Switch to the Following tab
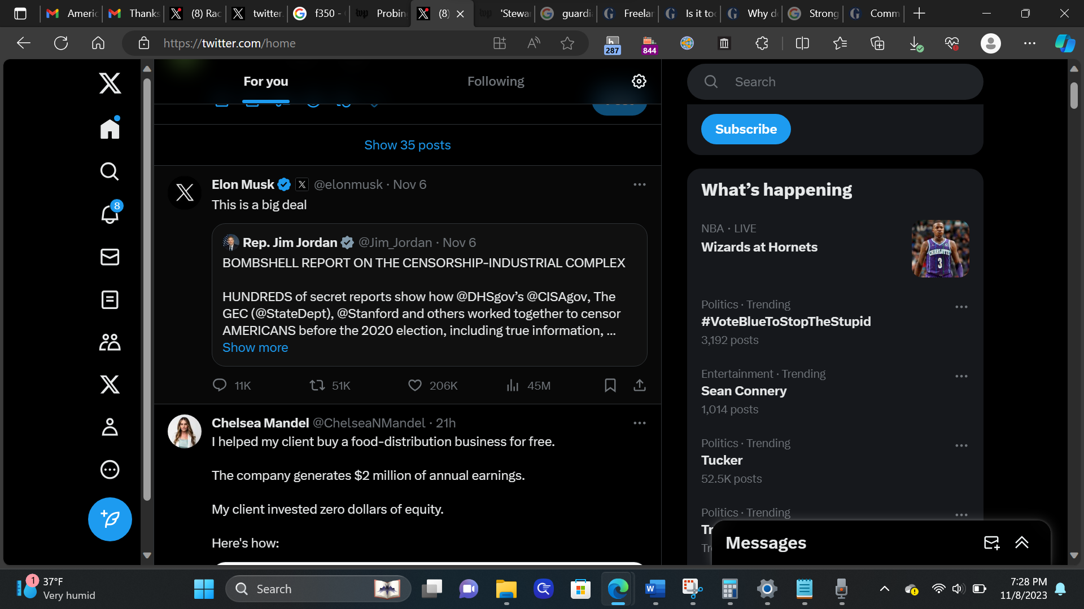This screenshot has width=1084, height=609. (x=495, y=81)
